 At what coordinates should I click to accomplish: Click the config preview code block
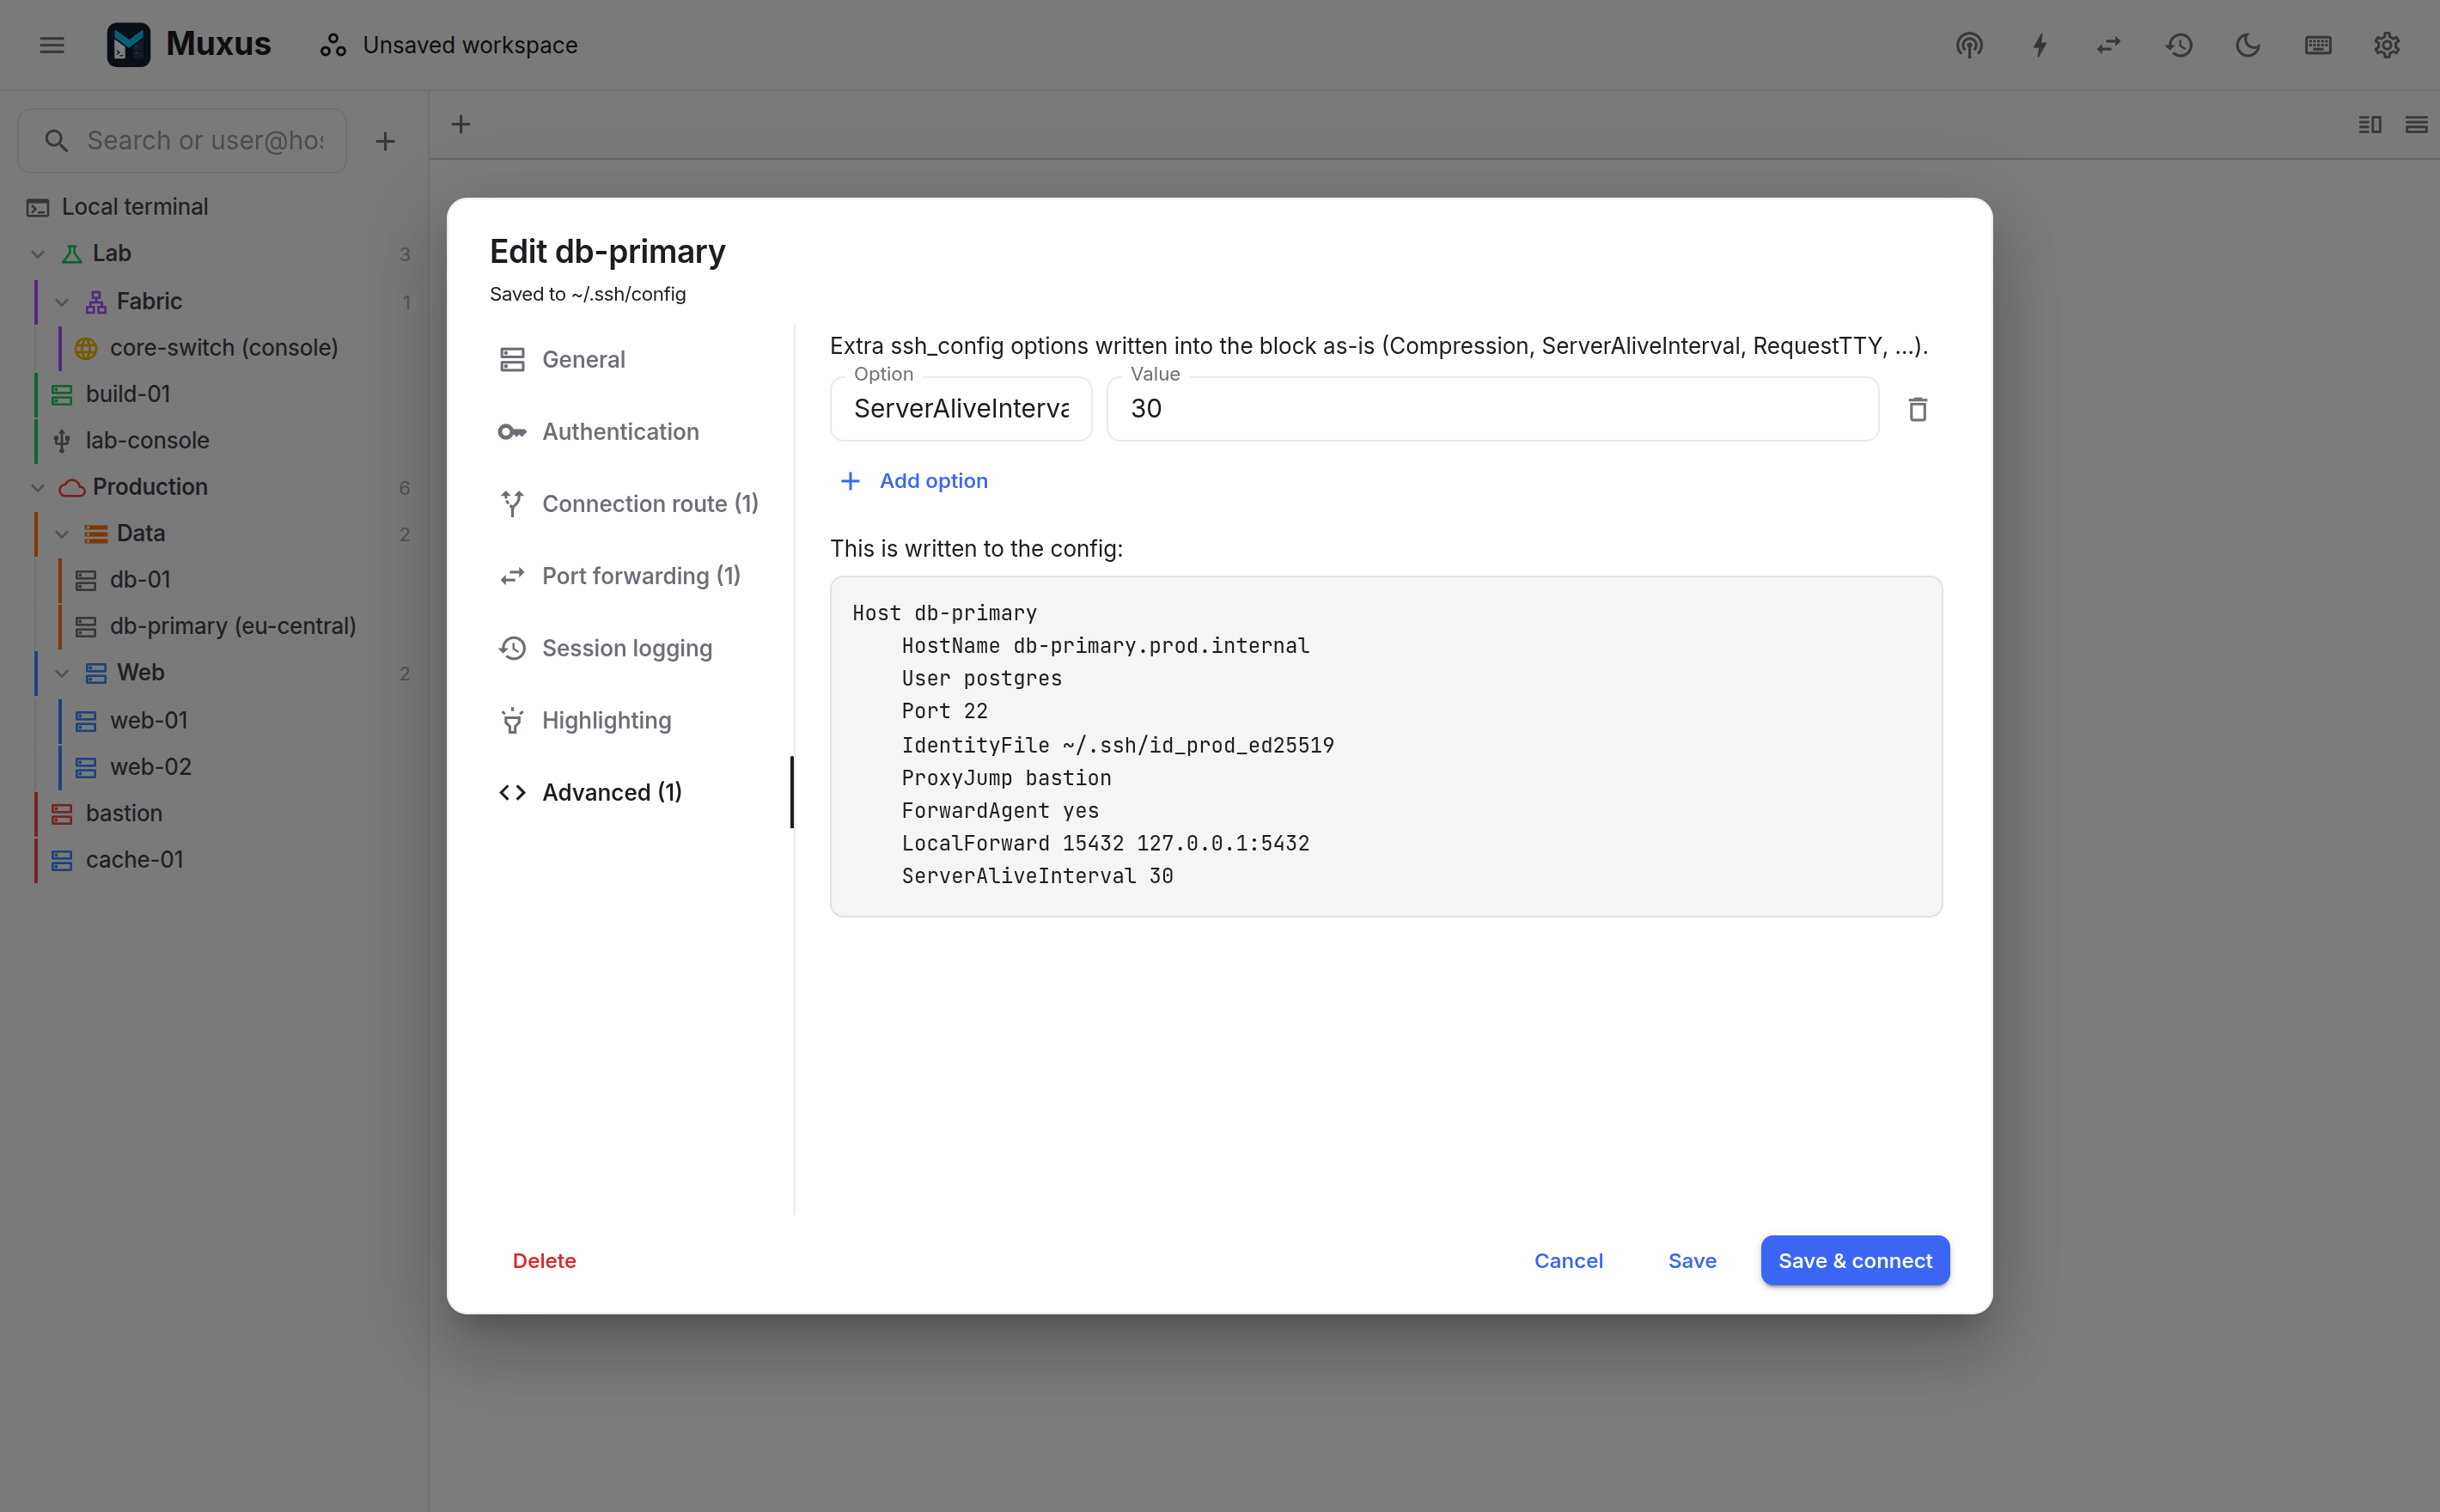pyautogui.click(x=1386, y=746)
